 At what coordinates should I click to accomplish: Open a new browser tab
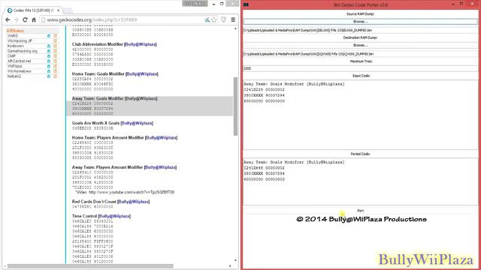[x=68, y=10]
